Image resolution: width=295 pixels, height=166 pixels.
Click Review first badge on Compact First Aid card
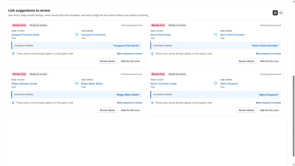19,25
